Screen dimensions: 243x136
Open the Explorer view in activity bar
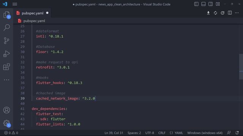pos(6,15)
